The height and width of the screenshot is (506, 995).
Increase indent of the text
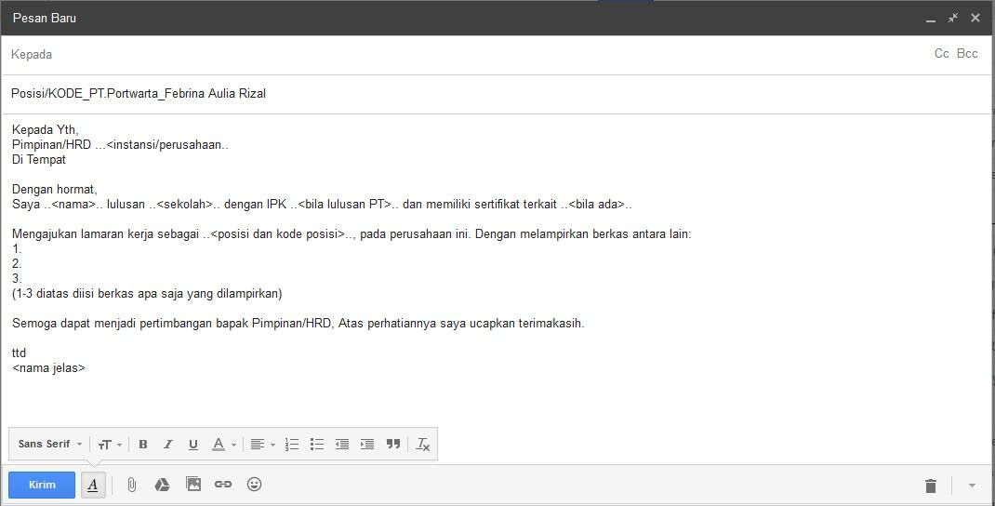tap(366, 445)
